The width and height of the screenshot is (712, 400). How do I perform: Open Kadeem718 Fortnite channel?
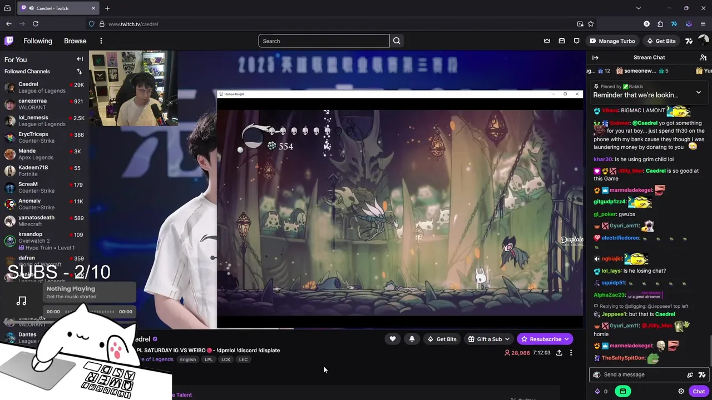44,171
